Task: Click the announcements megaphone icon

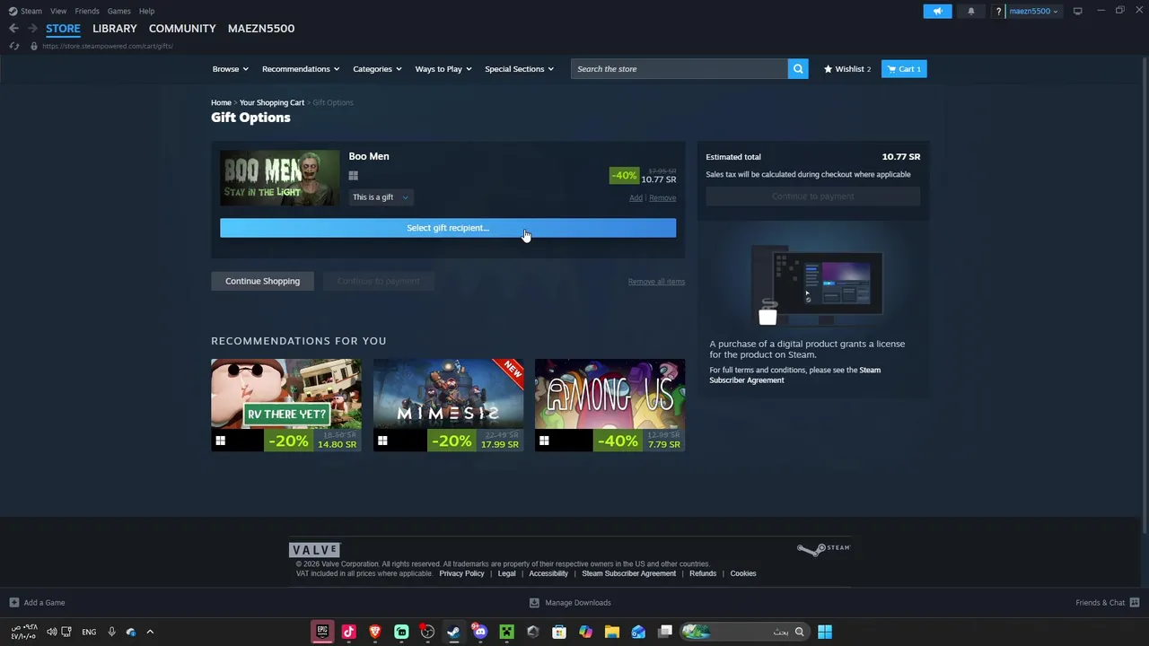Action: click(x=937, y=11)
